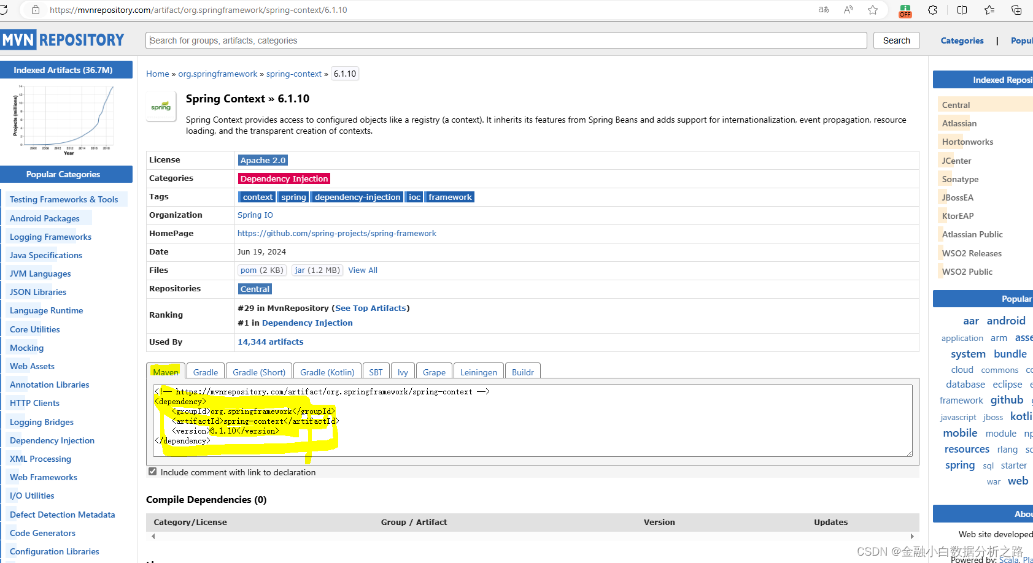Refresh the page using reload icon
The width and height of the screenshot is (1033, 563).
[4, 10]
